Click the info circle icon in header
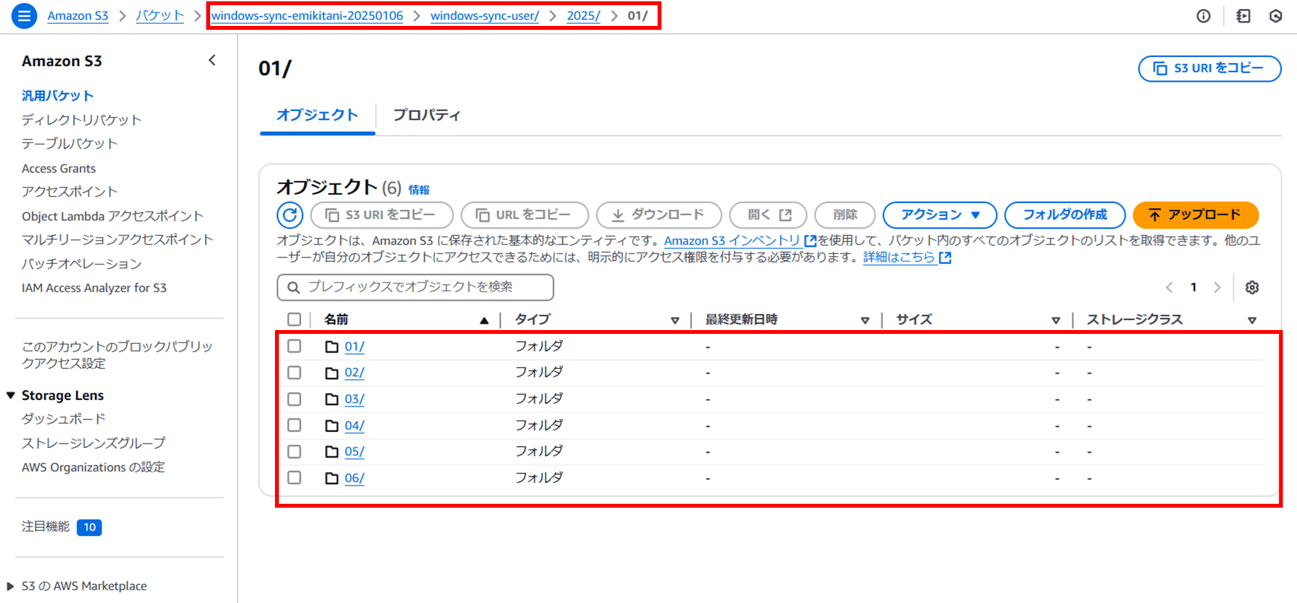Viewport: 1297px width, 603px height. click(1203, 16)
